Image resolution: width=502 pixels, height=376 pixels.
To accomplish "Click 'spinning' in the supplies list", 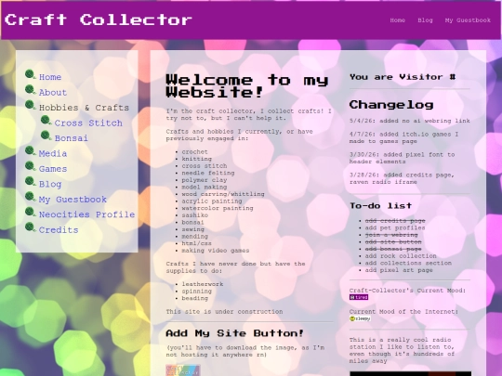I will click(196, 292).
